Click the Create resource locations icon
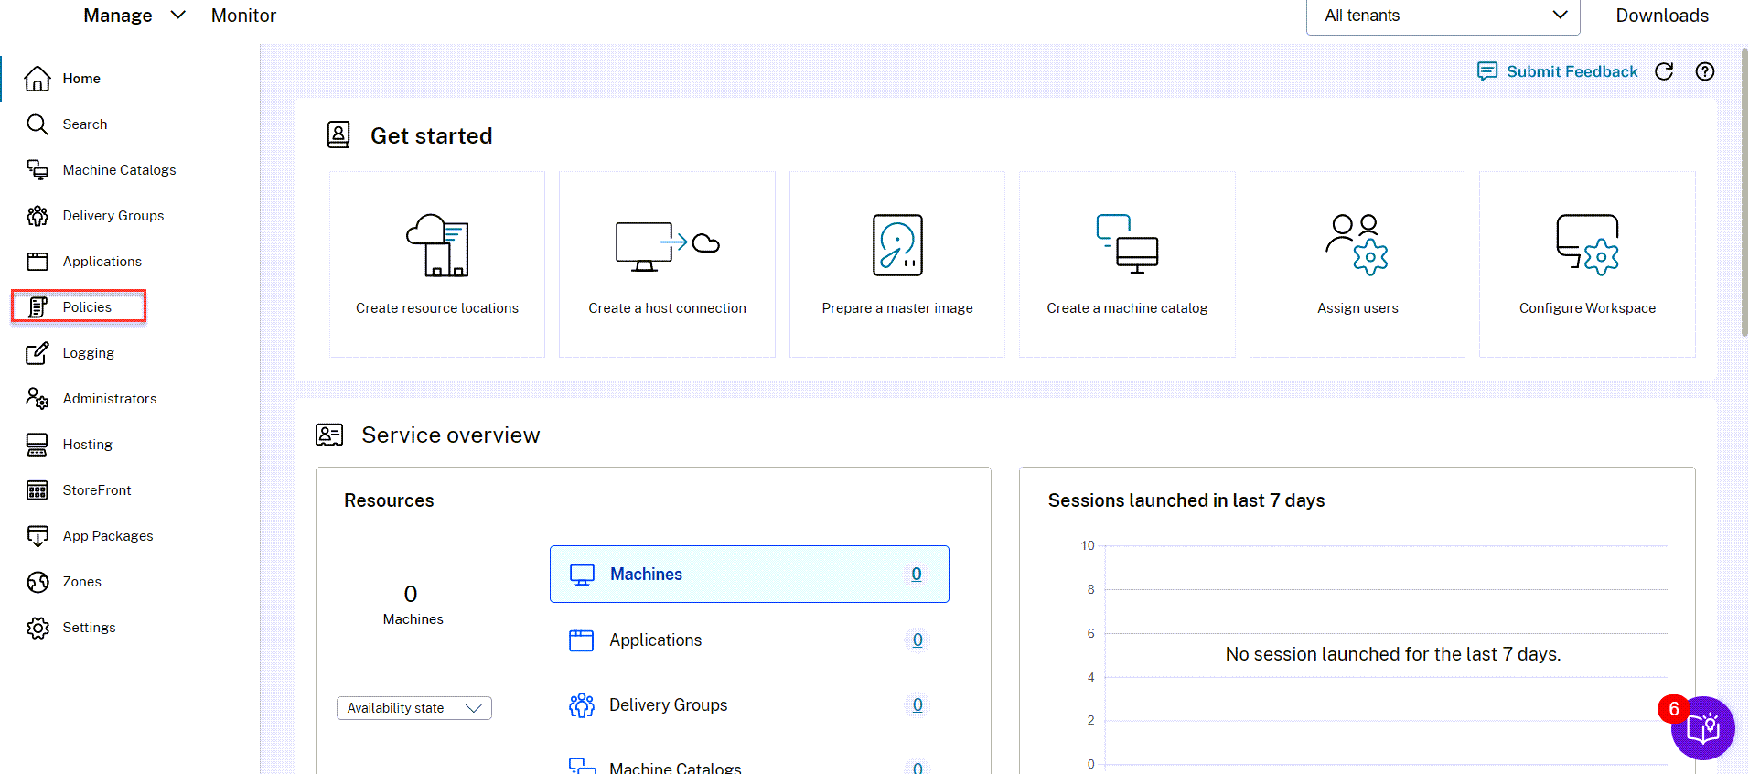 [437, 245]
